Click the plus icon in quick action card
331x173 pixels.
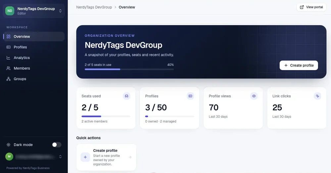pos(85,157)
